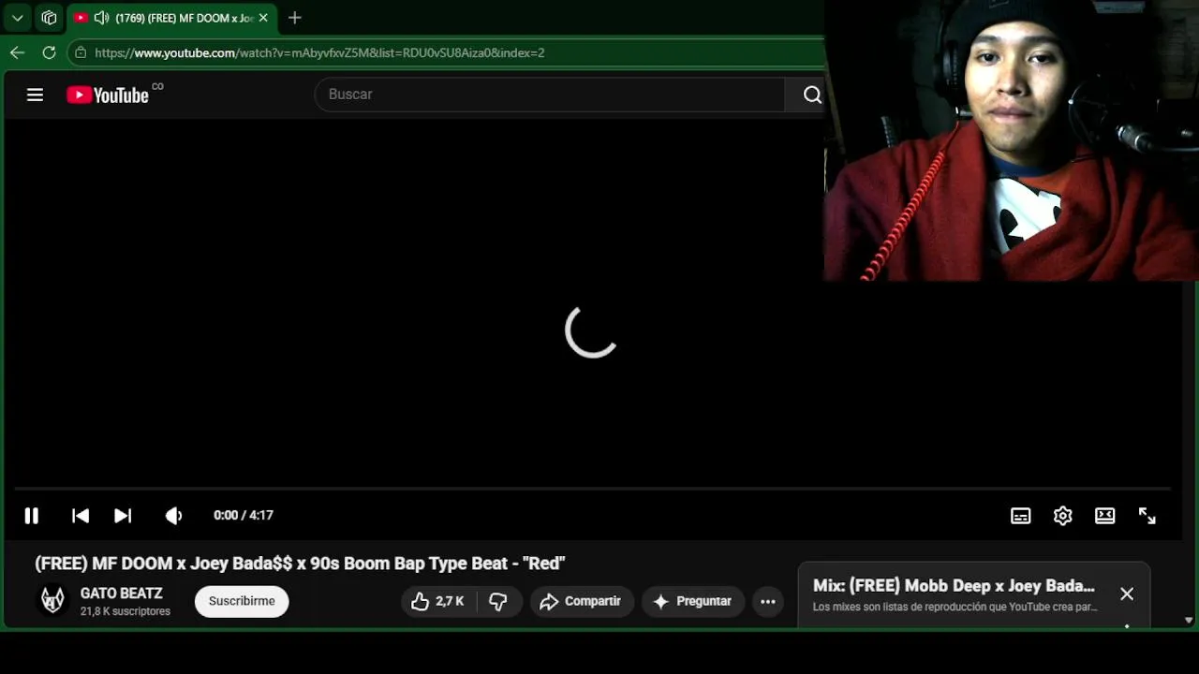
Task: Skip to next video in mix
Action: [123, 516]
